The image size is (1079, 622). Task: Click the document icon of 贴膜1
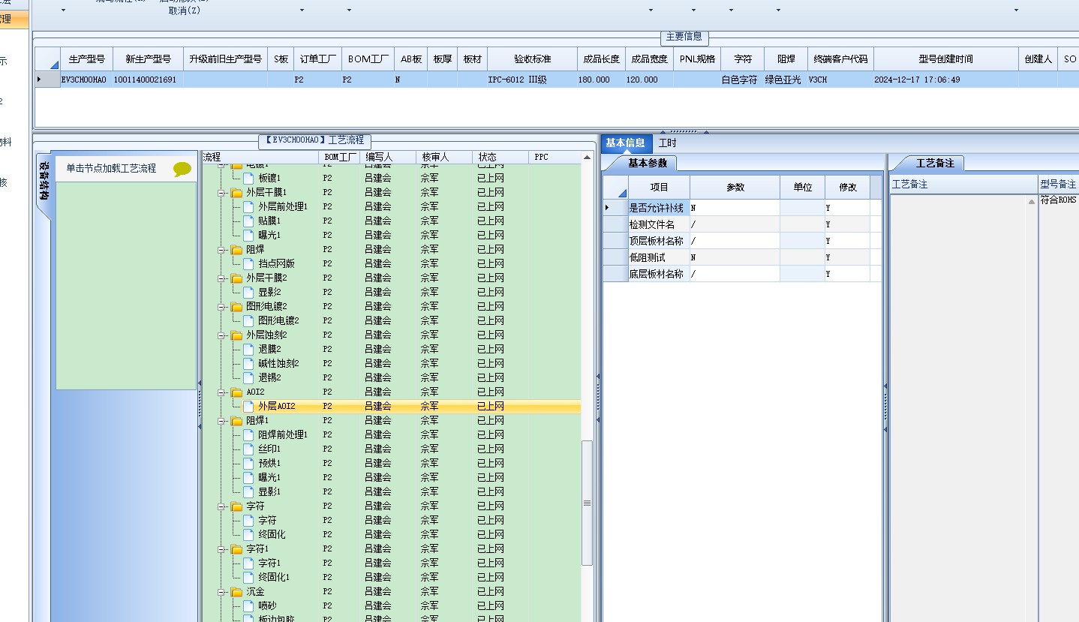(x=248, y=221)
